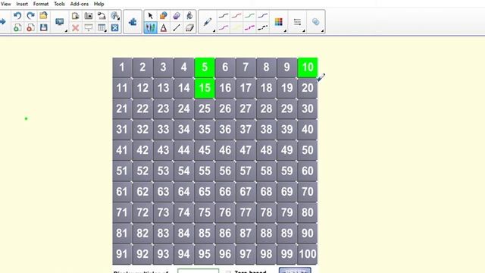The width and height of the screenshot is (485, 273).
Task: Click number square 1 in the grid
Action: tap(122, 67)
